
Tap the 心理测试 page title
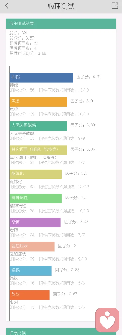tap(61, 6)
